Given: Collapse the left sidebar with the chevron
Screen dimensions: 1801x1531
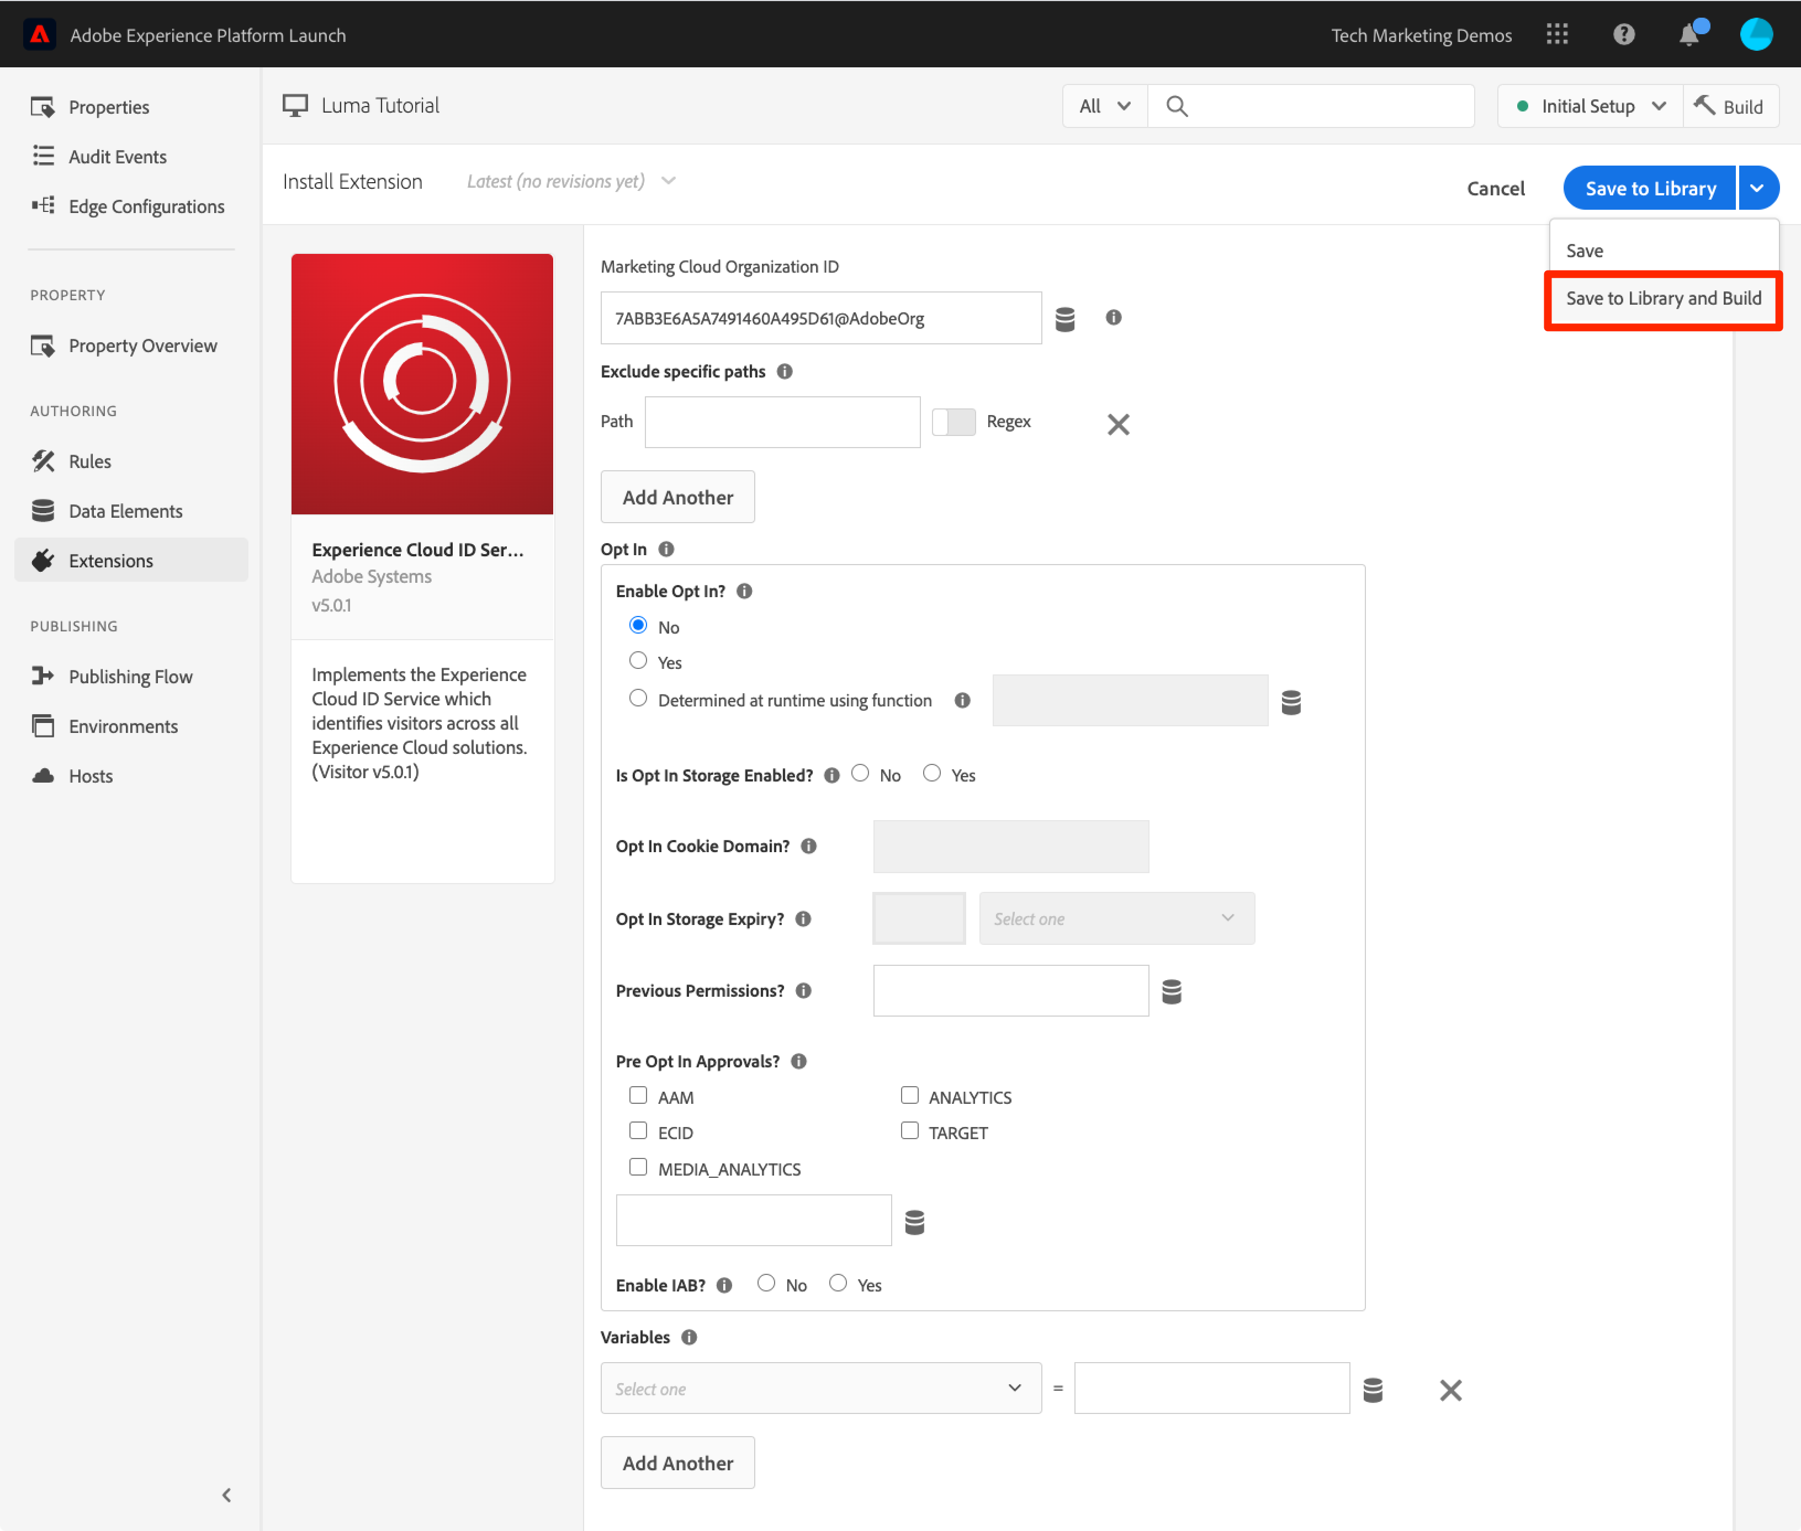Looking at the screenshot, I should point(226,1495).
